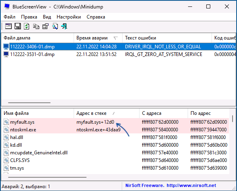The width and height of the screenshot is (237, 191).
Task: Click the file icon next to myfault.sys
Action: [6, 122]
